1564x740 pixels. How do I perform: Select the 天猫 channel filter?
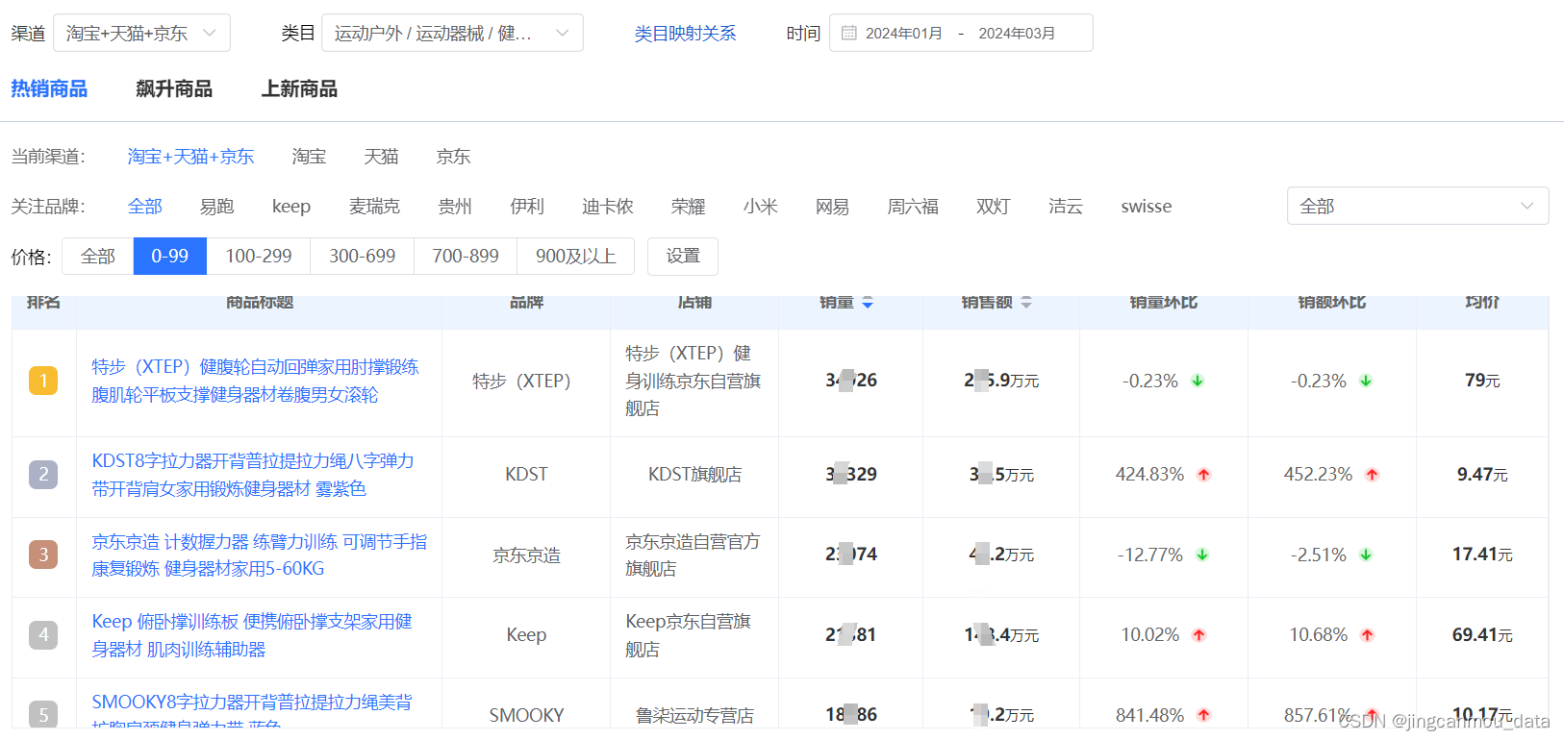click(381, 157)
